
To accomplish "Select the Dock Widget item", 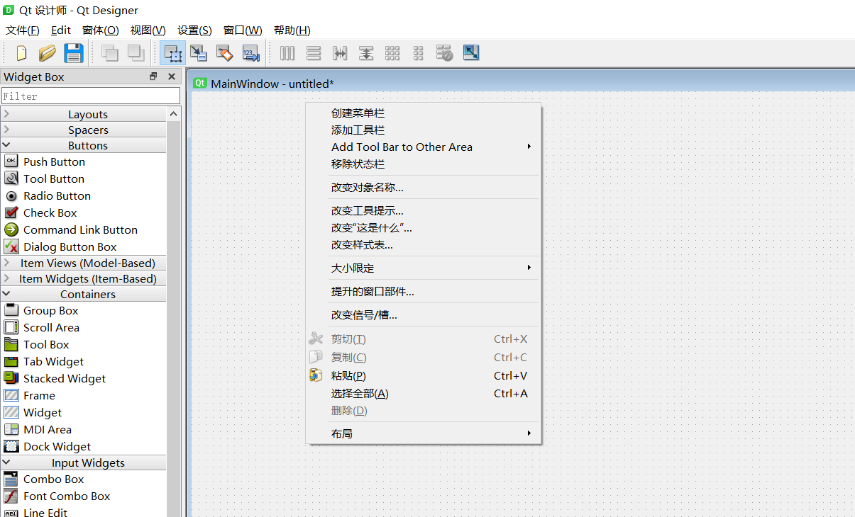I will click(57, 446).
